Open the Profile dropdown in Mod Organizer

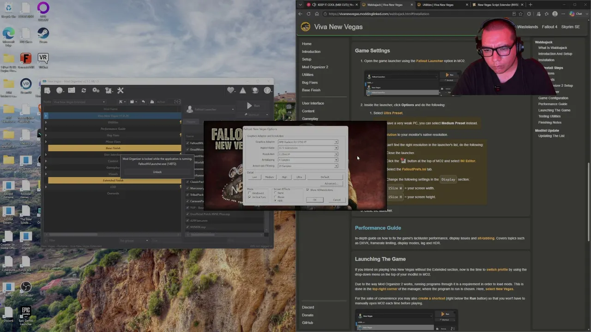(79, 102)
